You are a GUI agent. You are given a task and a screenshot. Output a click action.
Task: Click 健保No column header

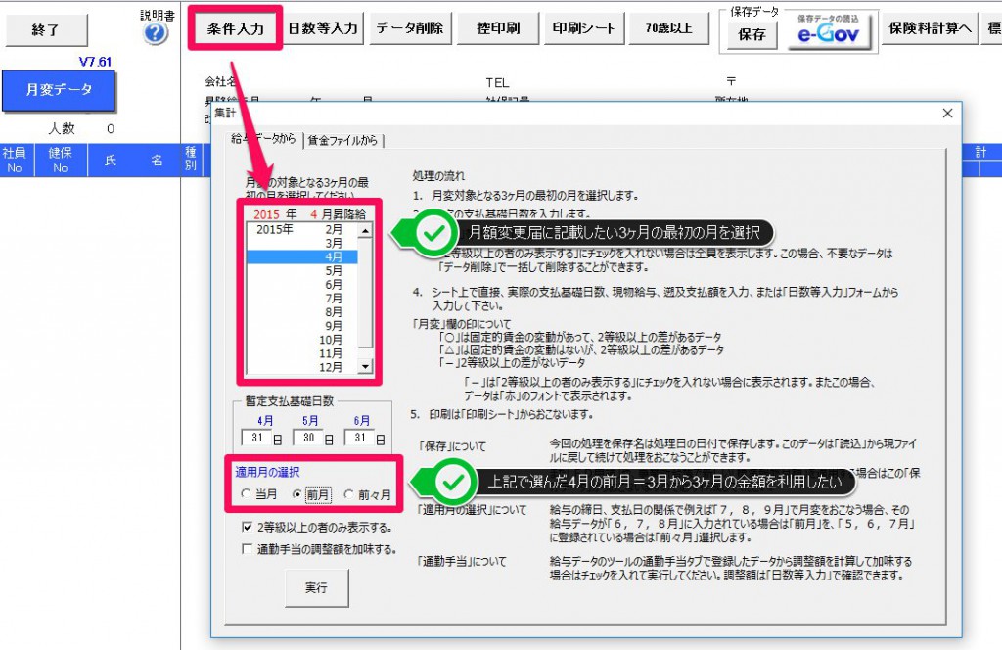(x=60, y=161)
